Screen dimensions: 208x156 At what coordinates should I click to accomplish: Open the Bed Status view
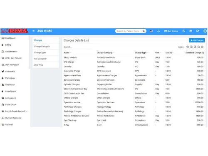click(x=171, y=31)
